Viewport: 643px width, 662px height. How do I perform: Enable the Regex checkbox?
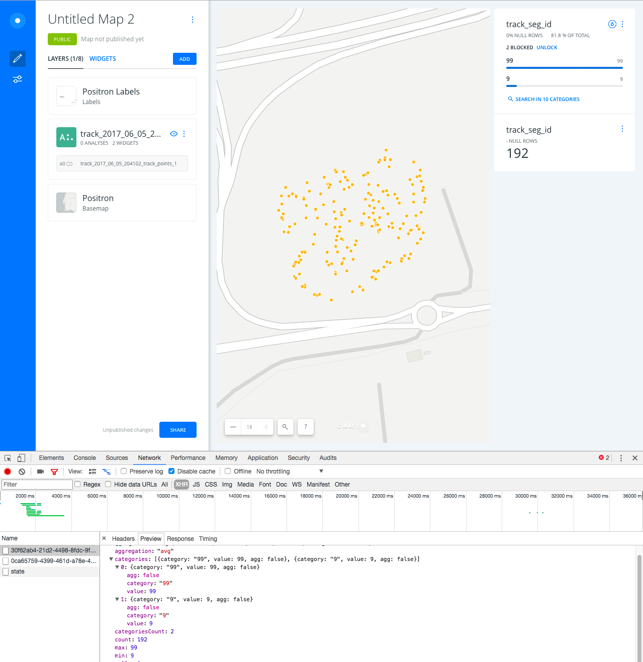coord(77,485)
